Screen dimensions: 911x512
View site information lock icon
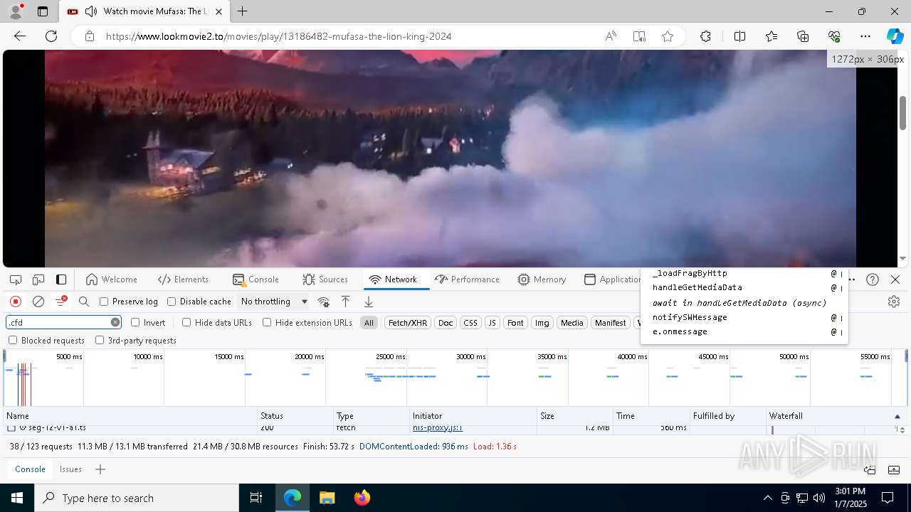tap(90, 36)
